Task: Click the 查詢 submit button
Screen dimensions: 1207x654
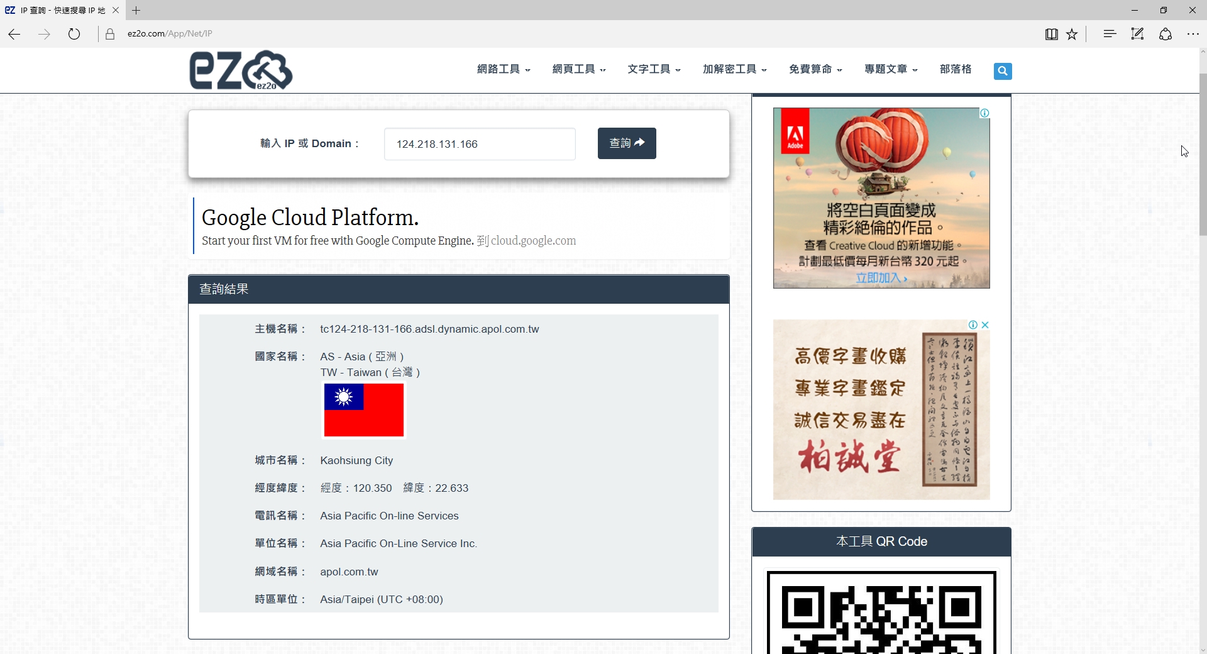Action: [x=627, y=143]
